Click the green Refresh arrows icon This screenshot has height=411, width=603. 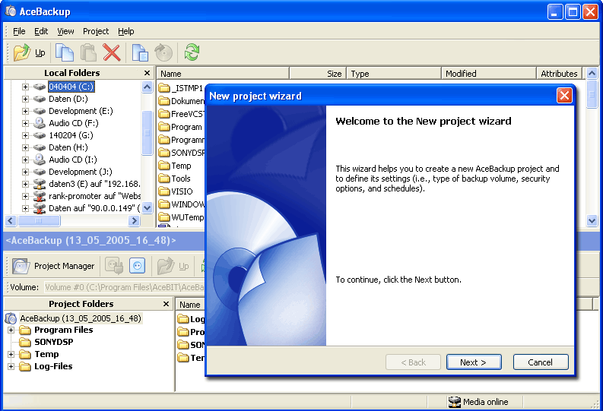pyautogui.click(x=192, y=52)
